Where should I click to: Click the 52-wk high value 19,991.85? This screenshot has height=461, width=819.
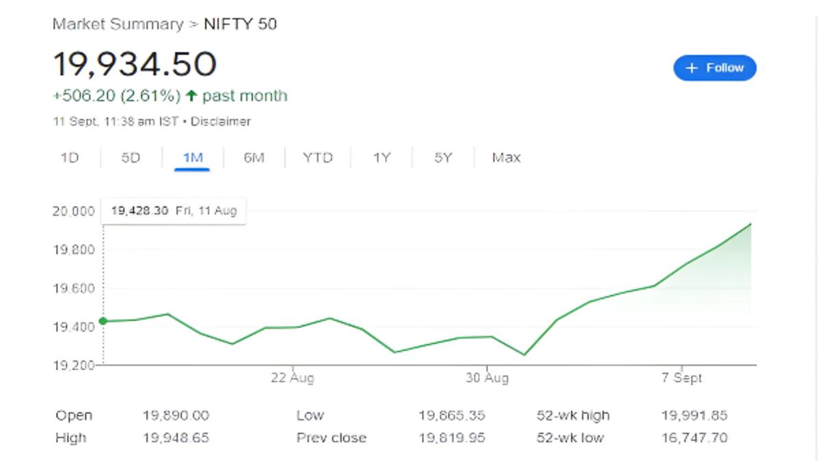[694, 415]
